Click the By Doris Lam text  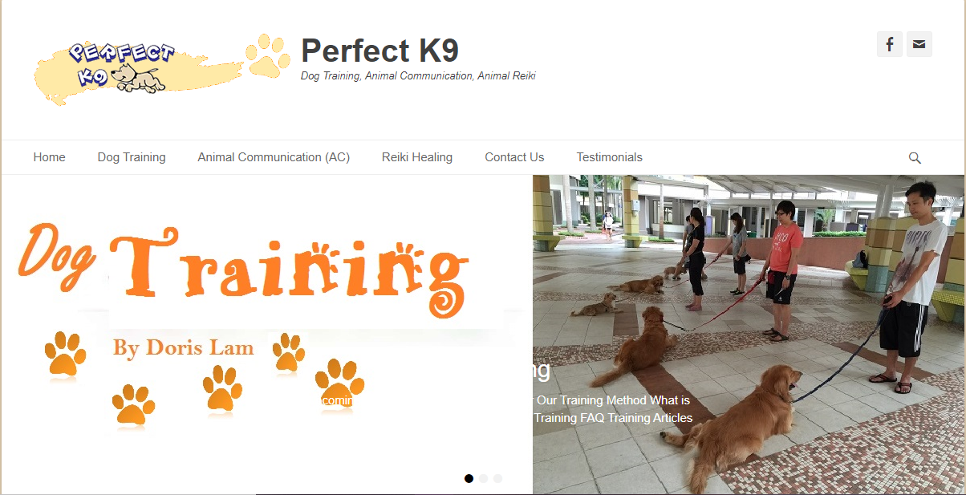(x=184, y=348)
